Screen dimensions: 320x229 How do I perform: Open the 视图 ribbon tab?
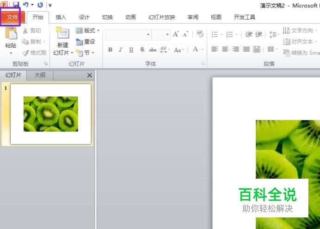(216, 18)
